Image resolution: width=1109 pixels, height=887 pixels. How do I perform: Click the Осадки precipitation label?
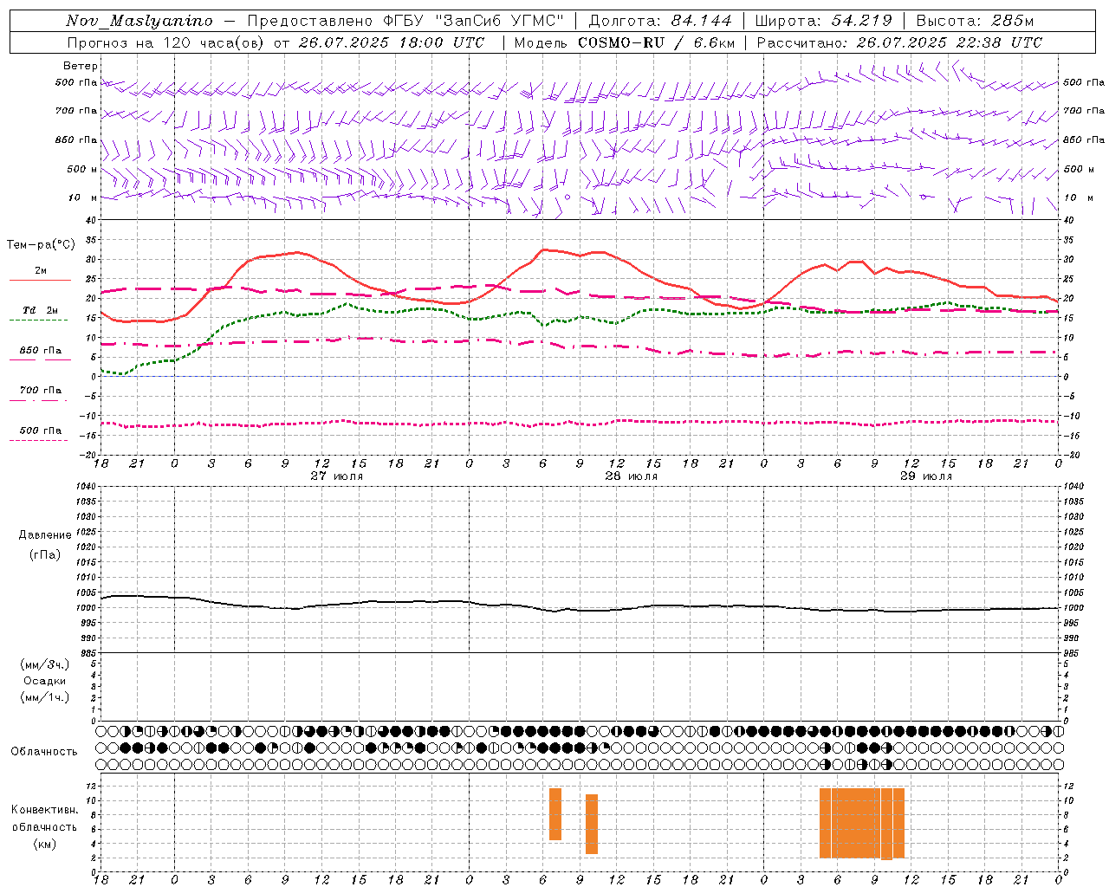[x=45, y=681]
